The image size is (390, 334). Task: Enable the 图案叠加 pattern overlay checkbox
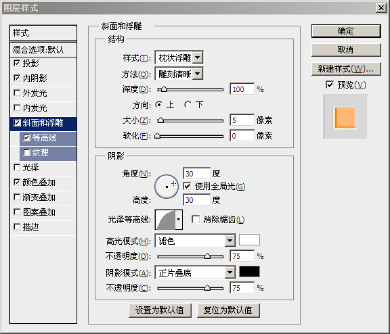coord(17,212)
